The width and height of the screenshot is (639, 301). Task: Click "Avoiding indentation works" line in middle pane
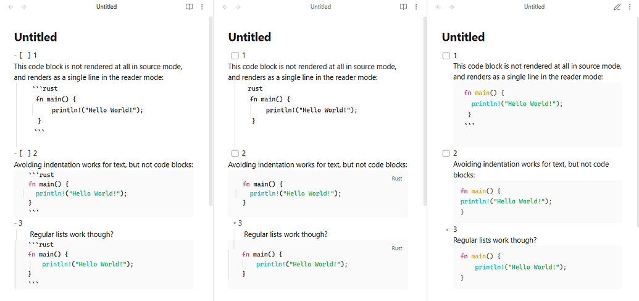pos(317,165)
